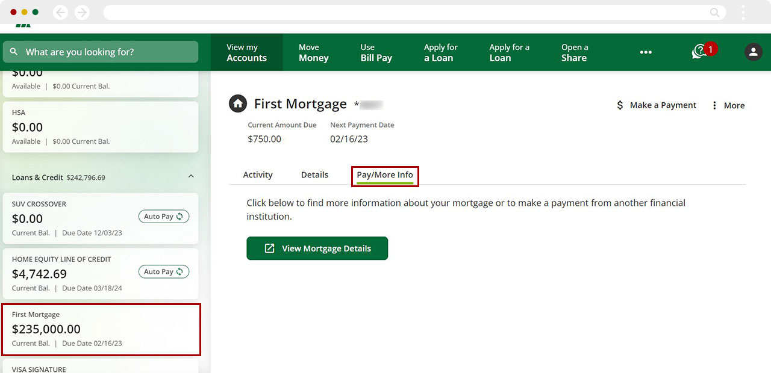Click the browser forward arrow
Screen dimensions: 771x373
point(82,12)
